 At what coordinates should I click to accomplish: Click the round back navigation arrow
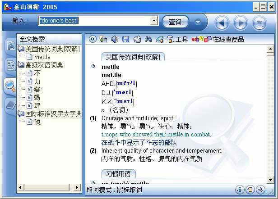pyautogui.click(x=222, y=22)
